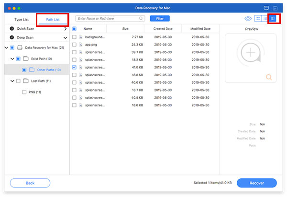
Task: Toggle the Exist Path (10) checkbox
Action: [x=18, y=58]
